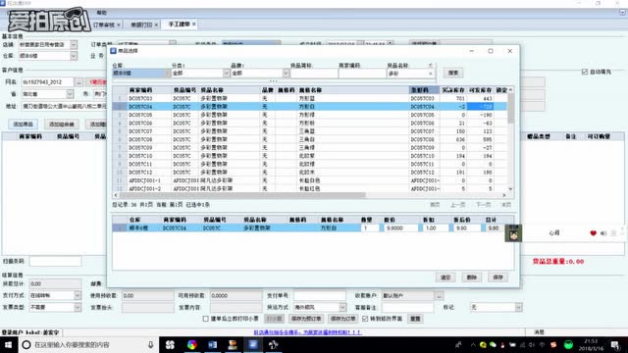The image size is (628, 353).
Task: Click 添加组合装 button in main window
Action: (61, 125)
